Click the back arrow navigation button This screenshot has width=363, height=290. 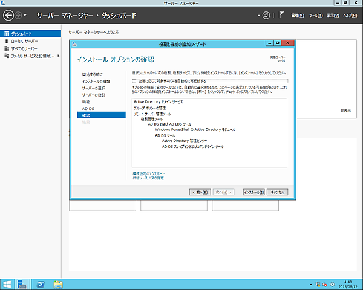pos(8,14)
